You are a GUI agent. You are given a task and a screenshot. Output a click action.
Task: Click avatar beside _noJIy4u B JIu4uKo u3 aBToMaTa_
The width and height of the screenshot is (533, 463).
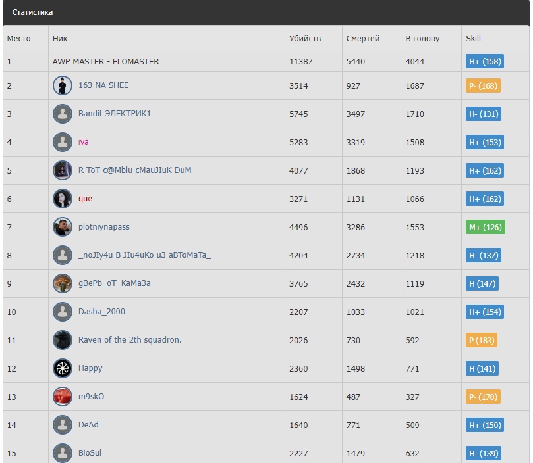[63, 255]
